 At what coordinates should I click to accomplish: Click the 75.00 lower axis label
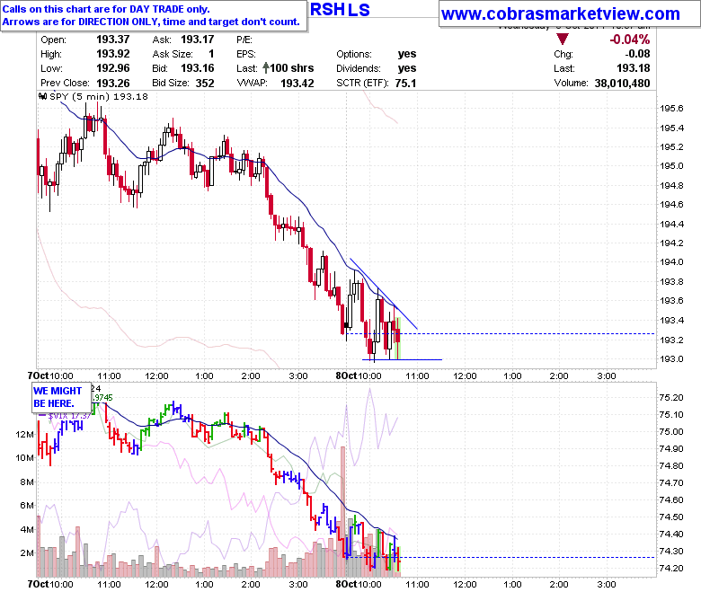671,431
